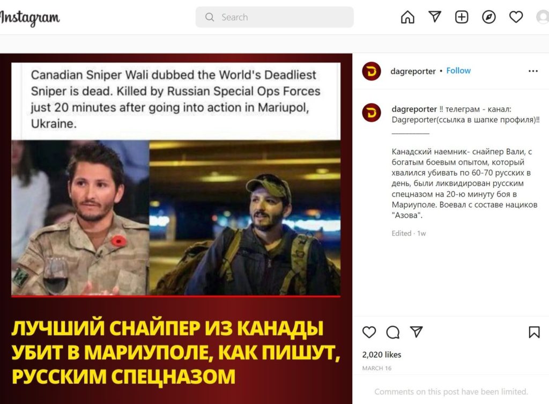Viewport: 549px width, 404px height.
Task: Share the post via paper plane icon under caption
Action: pyautogui.click(x=416, y=332)
